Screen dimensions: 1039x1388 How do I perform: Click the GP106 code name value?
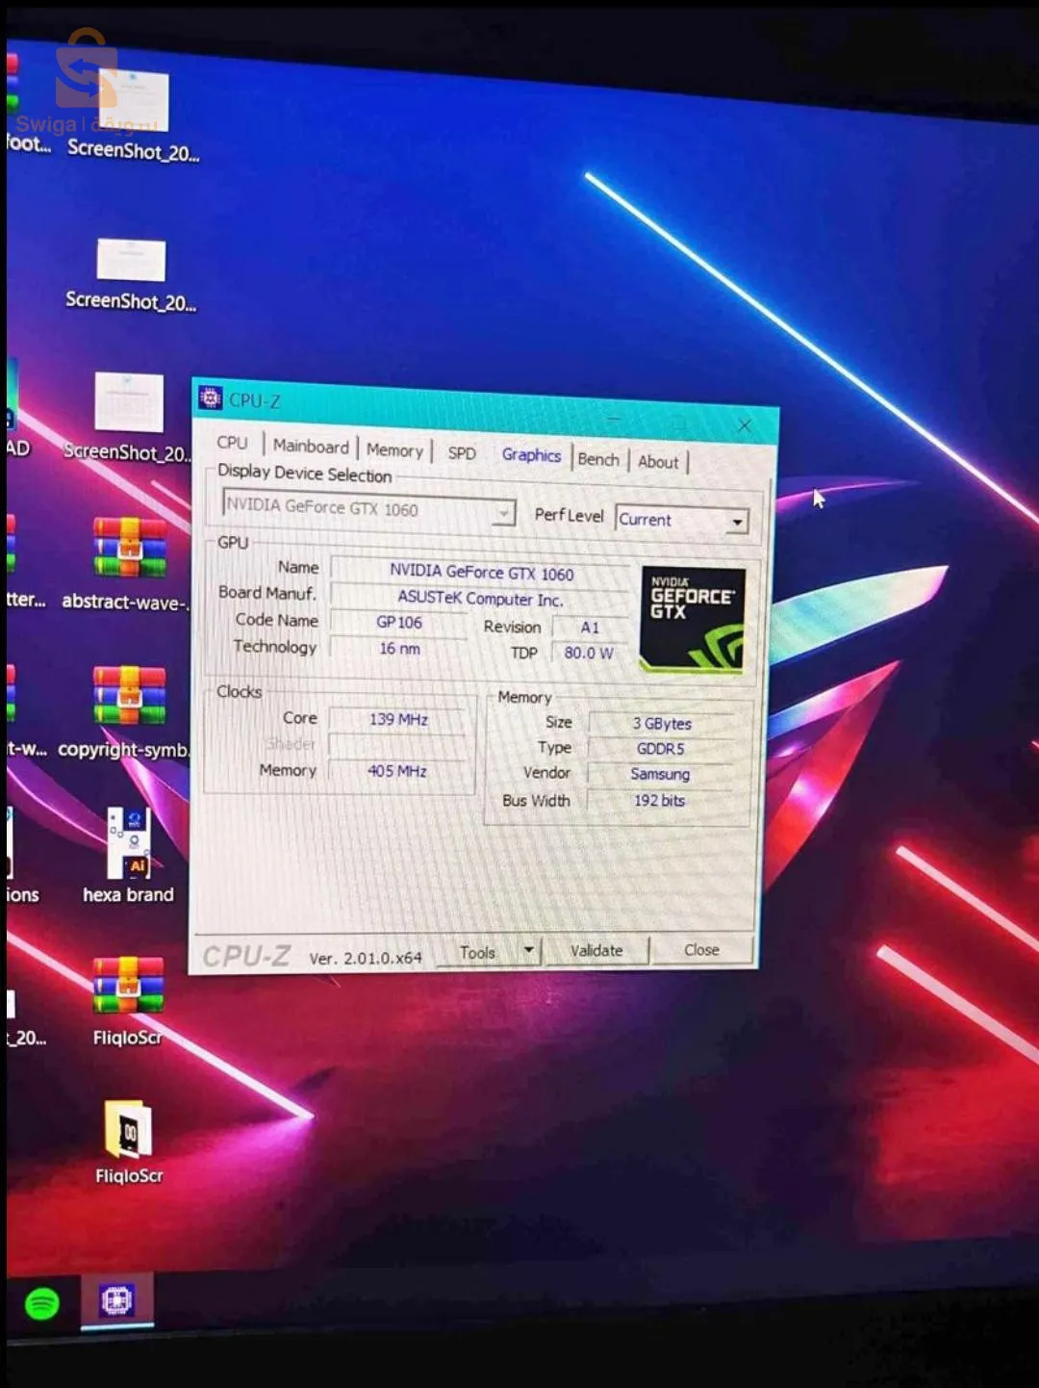[x=399, y=623]
